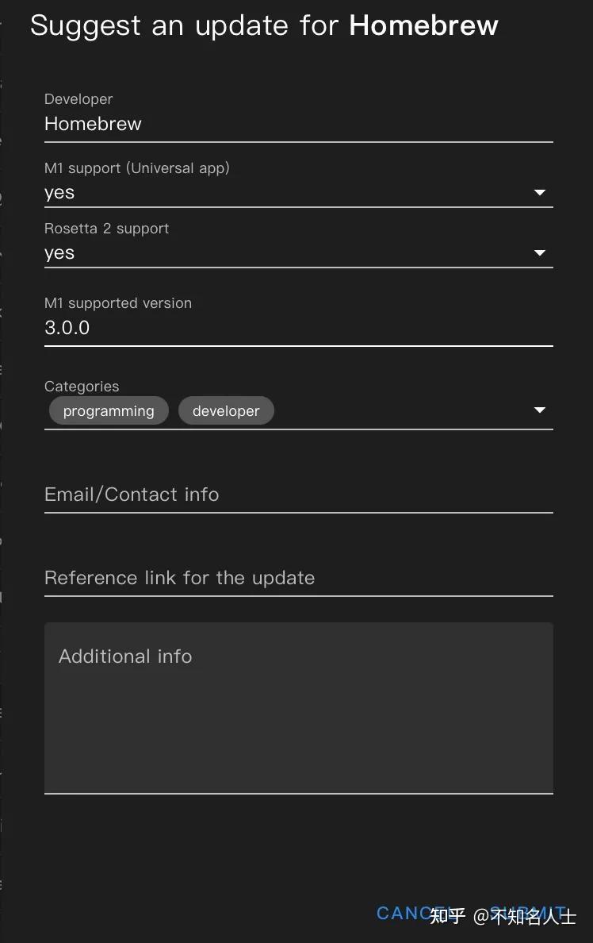Select the programming category chip
Image resolution: width=593 pixels, height=943 pixels.
click(109, 411)
